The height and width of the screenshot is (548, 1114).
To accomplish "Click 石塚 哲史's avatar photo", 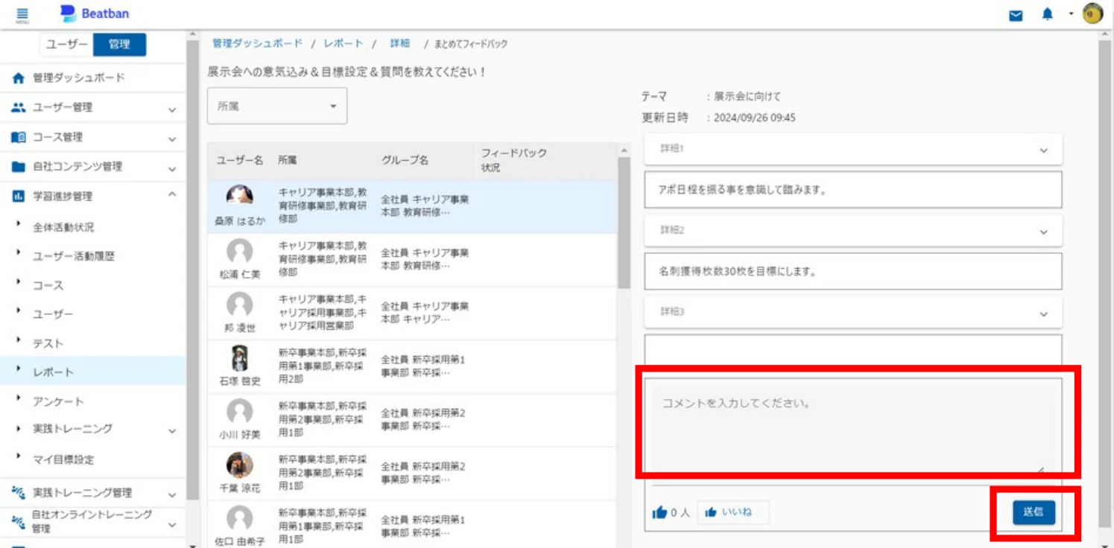I will [239, 359].
